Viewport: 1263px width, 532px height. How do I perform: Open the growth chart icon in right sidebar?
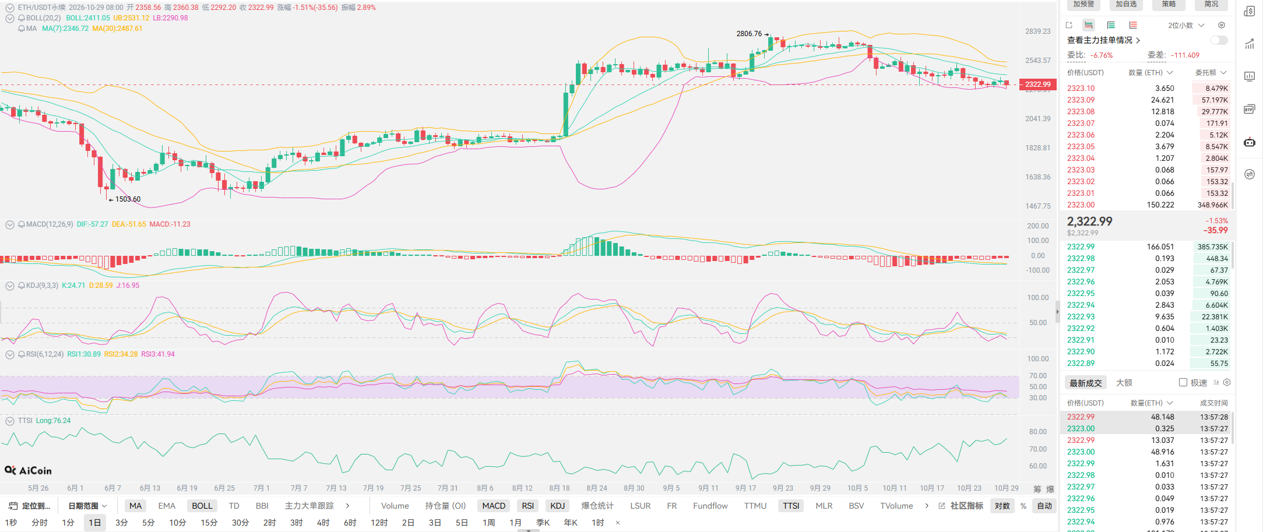tap(1250, 44)
